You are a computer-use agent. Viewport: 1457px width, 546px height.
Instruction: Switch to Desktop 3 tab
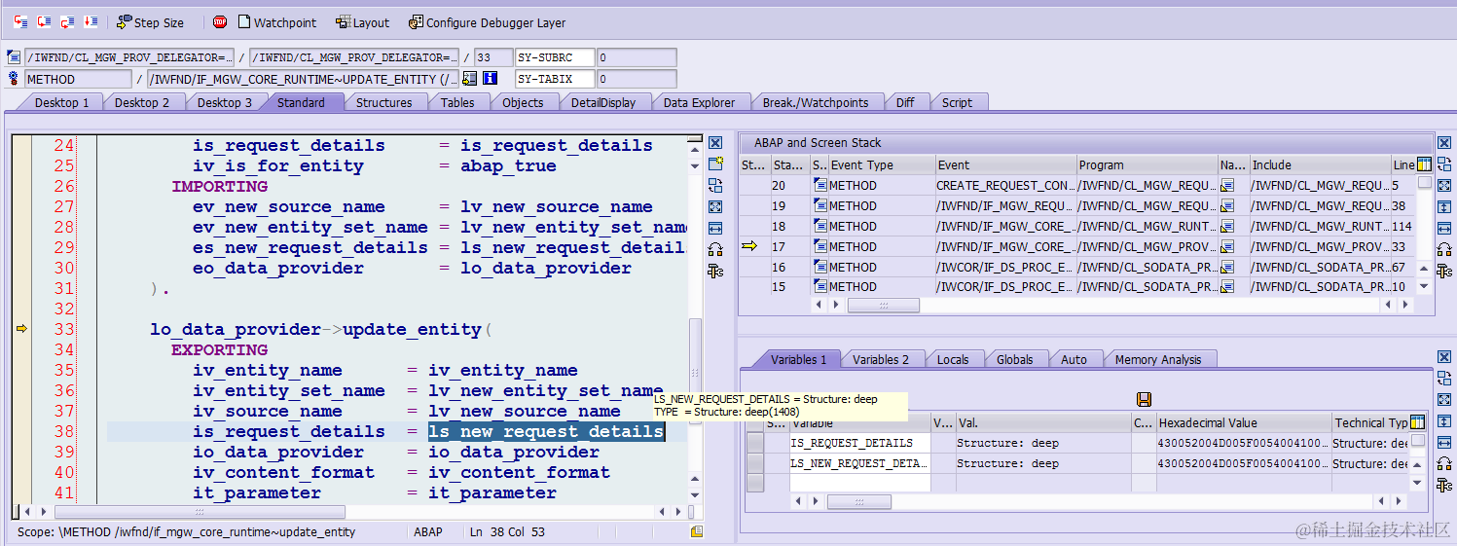coord(225,102)
